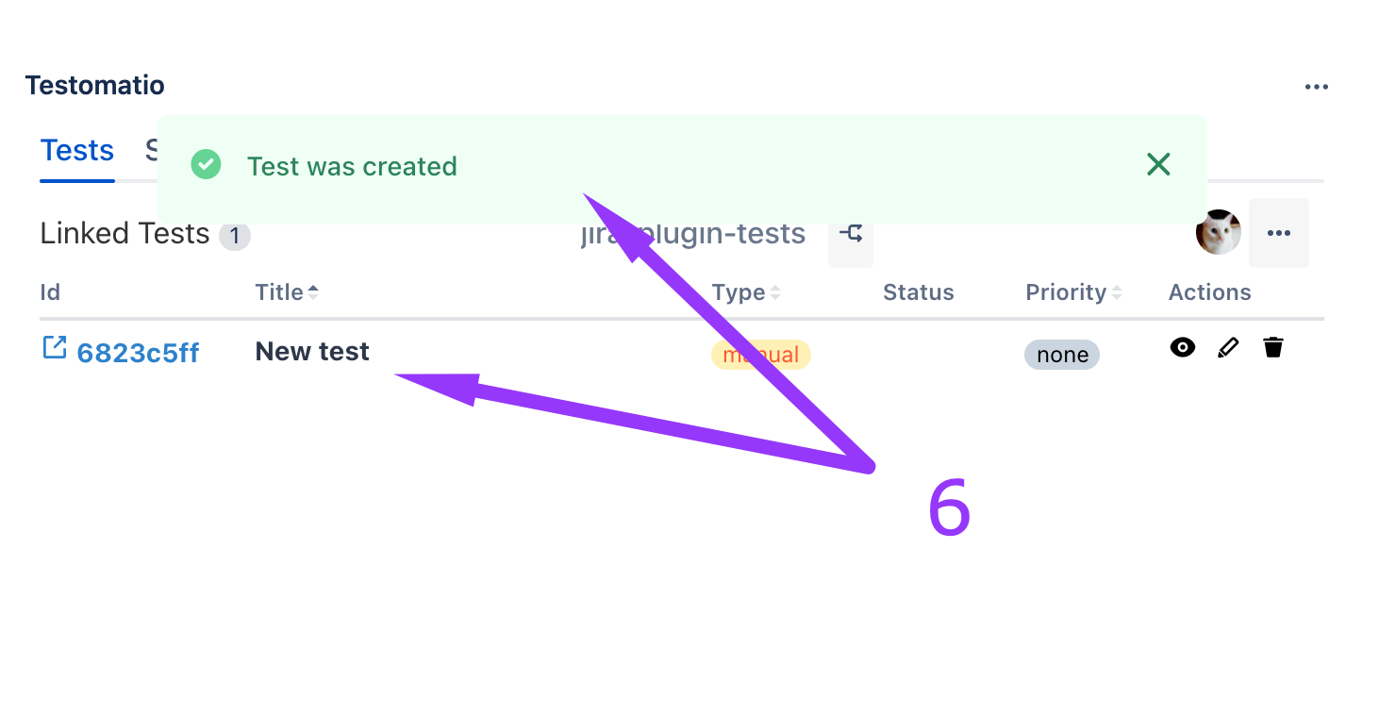Open the ellipsis menu next to the avatar

click(x=1278, y=233)
